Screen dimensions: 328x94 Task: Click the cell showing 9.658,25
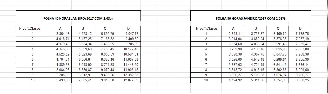pyautogui.click(x=300, y=80)
